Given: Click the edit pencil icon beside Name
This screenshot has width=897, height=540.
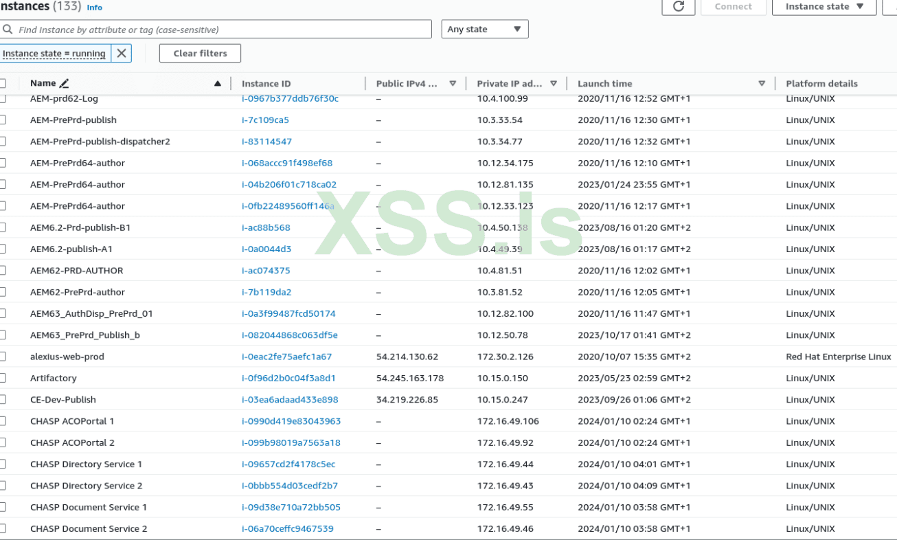Looking at the screenshot, I should point(65,84).
